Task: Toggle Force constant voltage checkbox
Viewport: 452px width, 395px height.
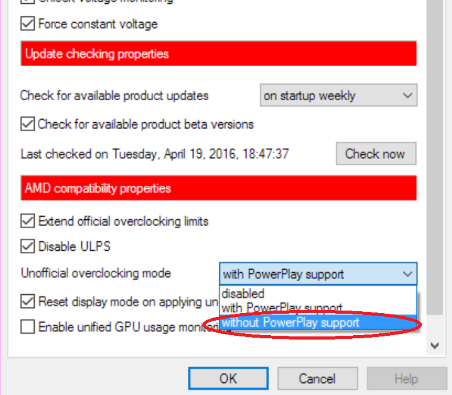Action: click(28, 25)
